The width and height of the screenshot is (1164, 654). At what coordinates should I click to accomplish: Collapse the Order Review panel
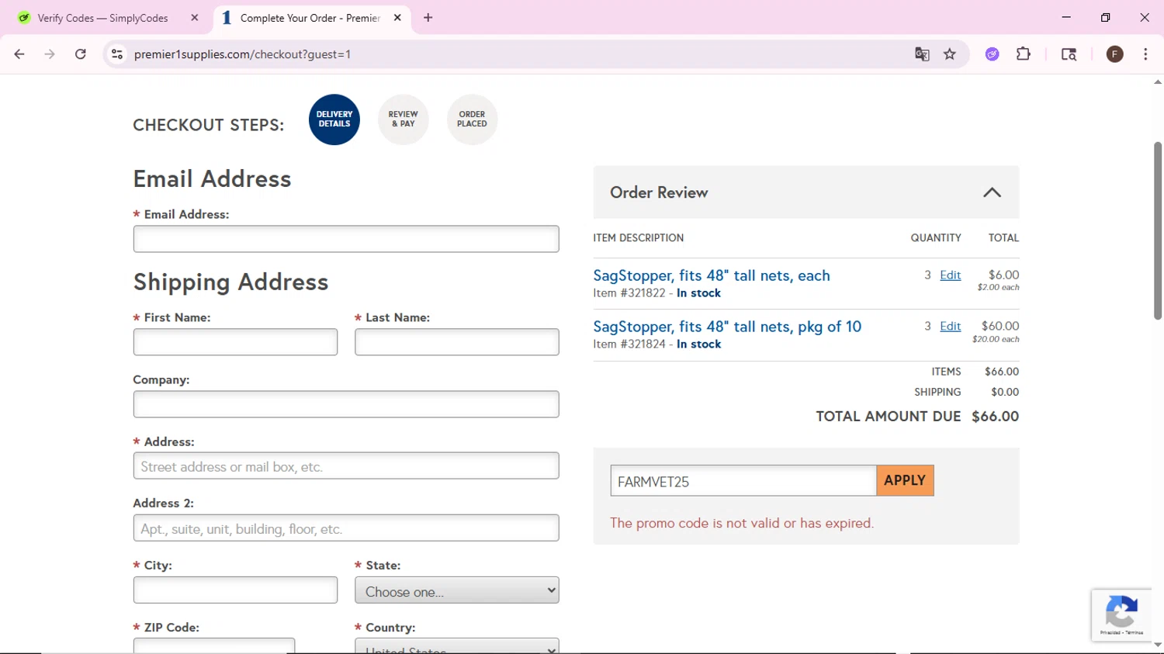(x=992, y=192)
